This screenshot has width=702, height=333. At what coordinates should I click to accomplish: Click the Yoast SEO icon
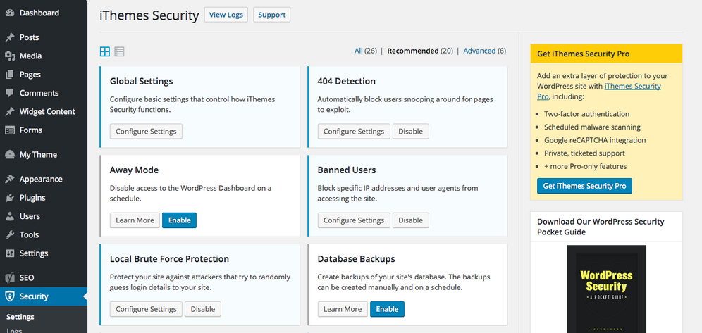tap(10, 278)
